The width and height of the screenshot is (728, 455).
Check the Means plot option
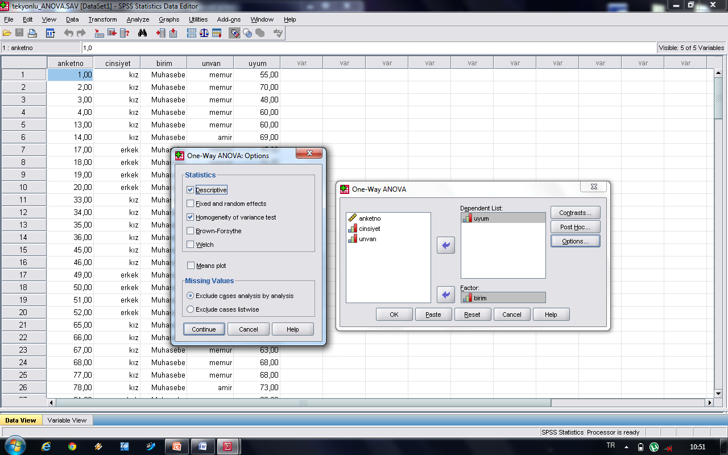tap(191, 266)
